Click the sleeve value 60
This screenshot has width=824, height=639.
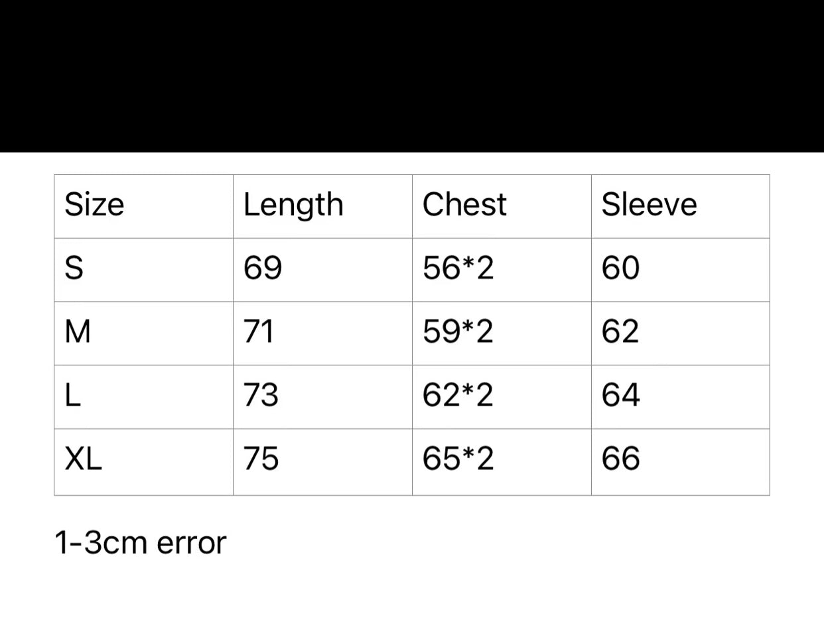point(620,268)
